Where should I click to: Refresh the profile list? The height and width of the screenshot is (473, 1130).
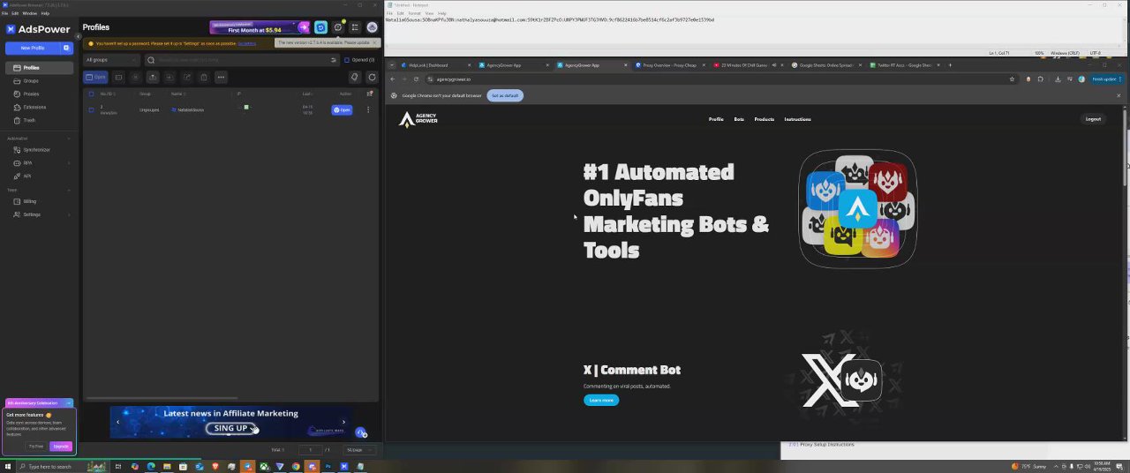pyautogui.click(x=372, y=77)
